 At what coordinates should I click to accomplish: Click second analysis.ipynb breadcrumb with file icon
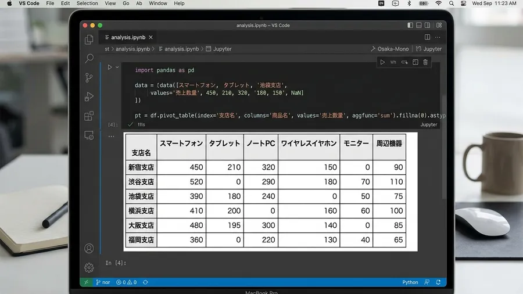click(178, 49)
